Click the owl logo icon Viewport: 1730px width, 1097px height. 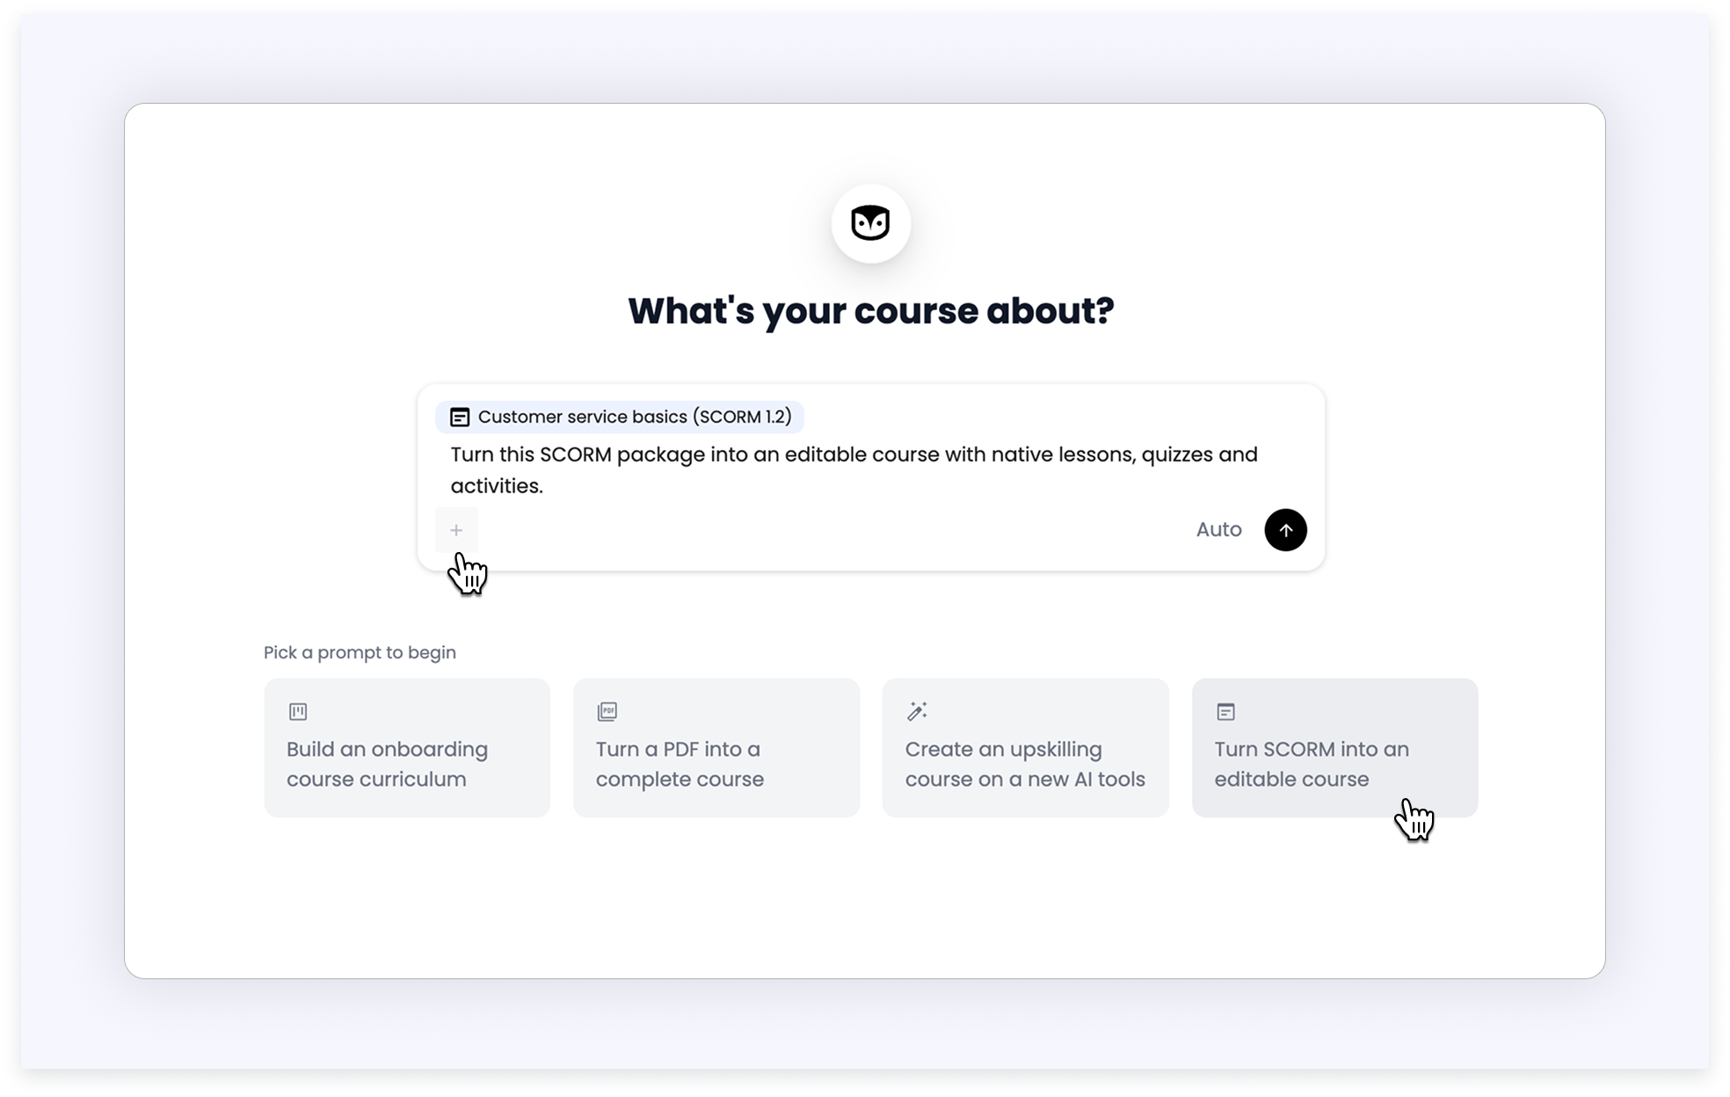[870, 223]
